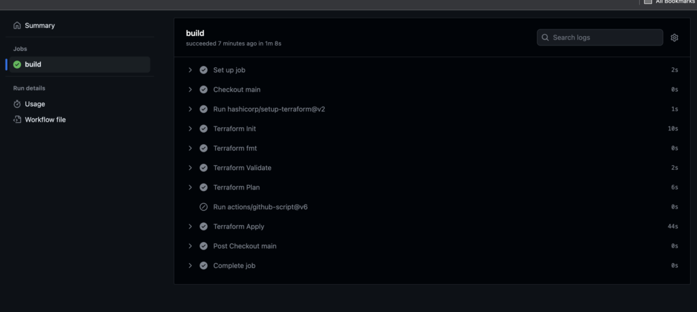697x312 pixels.
Task: Click the log settings gear icon
Action: (675, 37)
